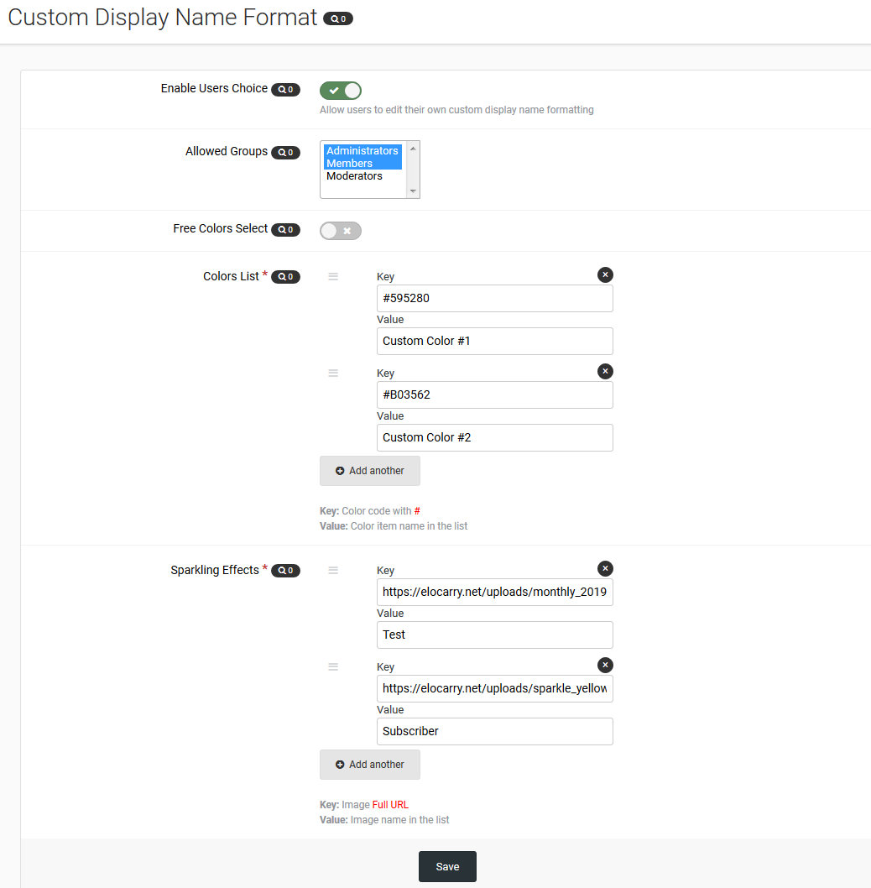
Task: Click the Allowed Groups list scroll-up arrow
Action: coord(413,149)
